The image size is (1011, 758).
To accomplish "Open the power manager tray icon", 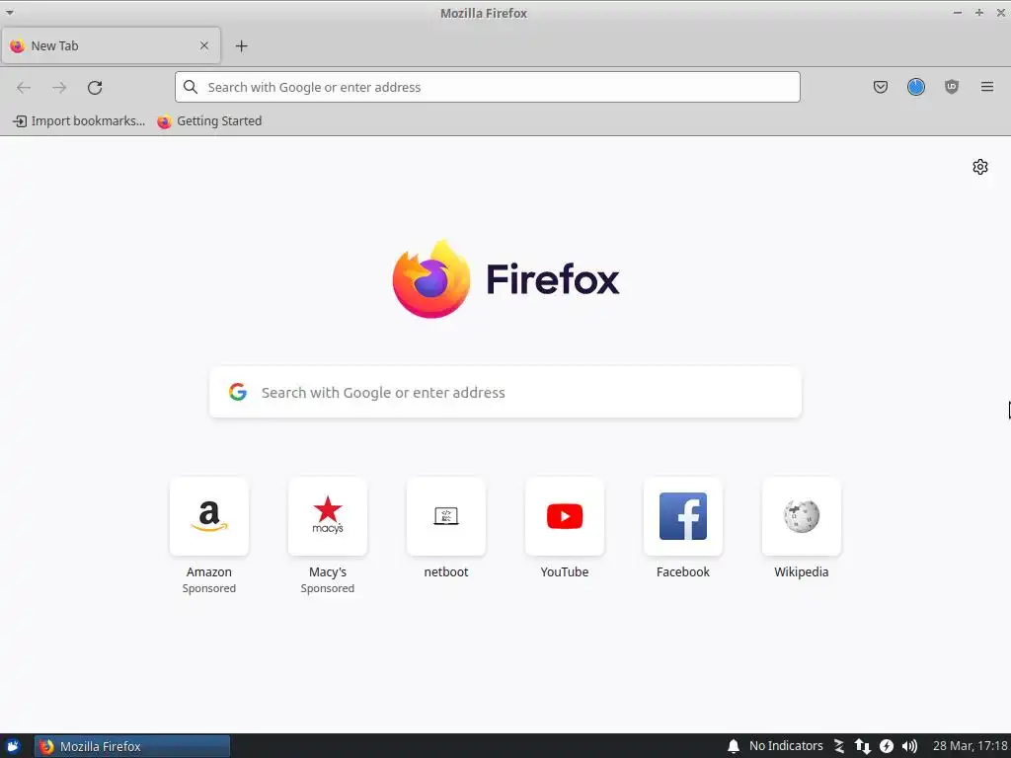I will pyautogui.click(x=887, y=746).
